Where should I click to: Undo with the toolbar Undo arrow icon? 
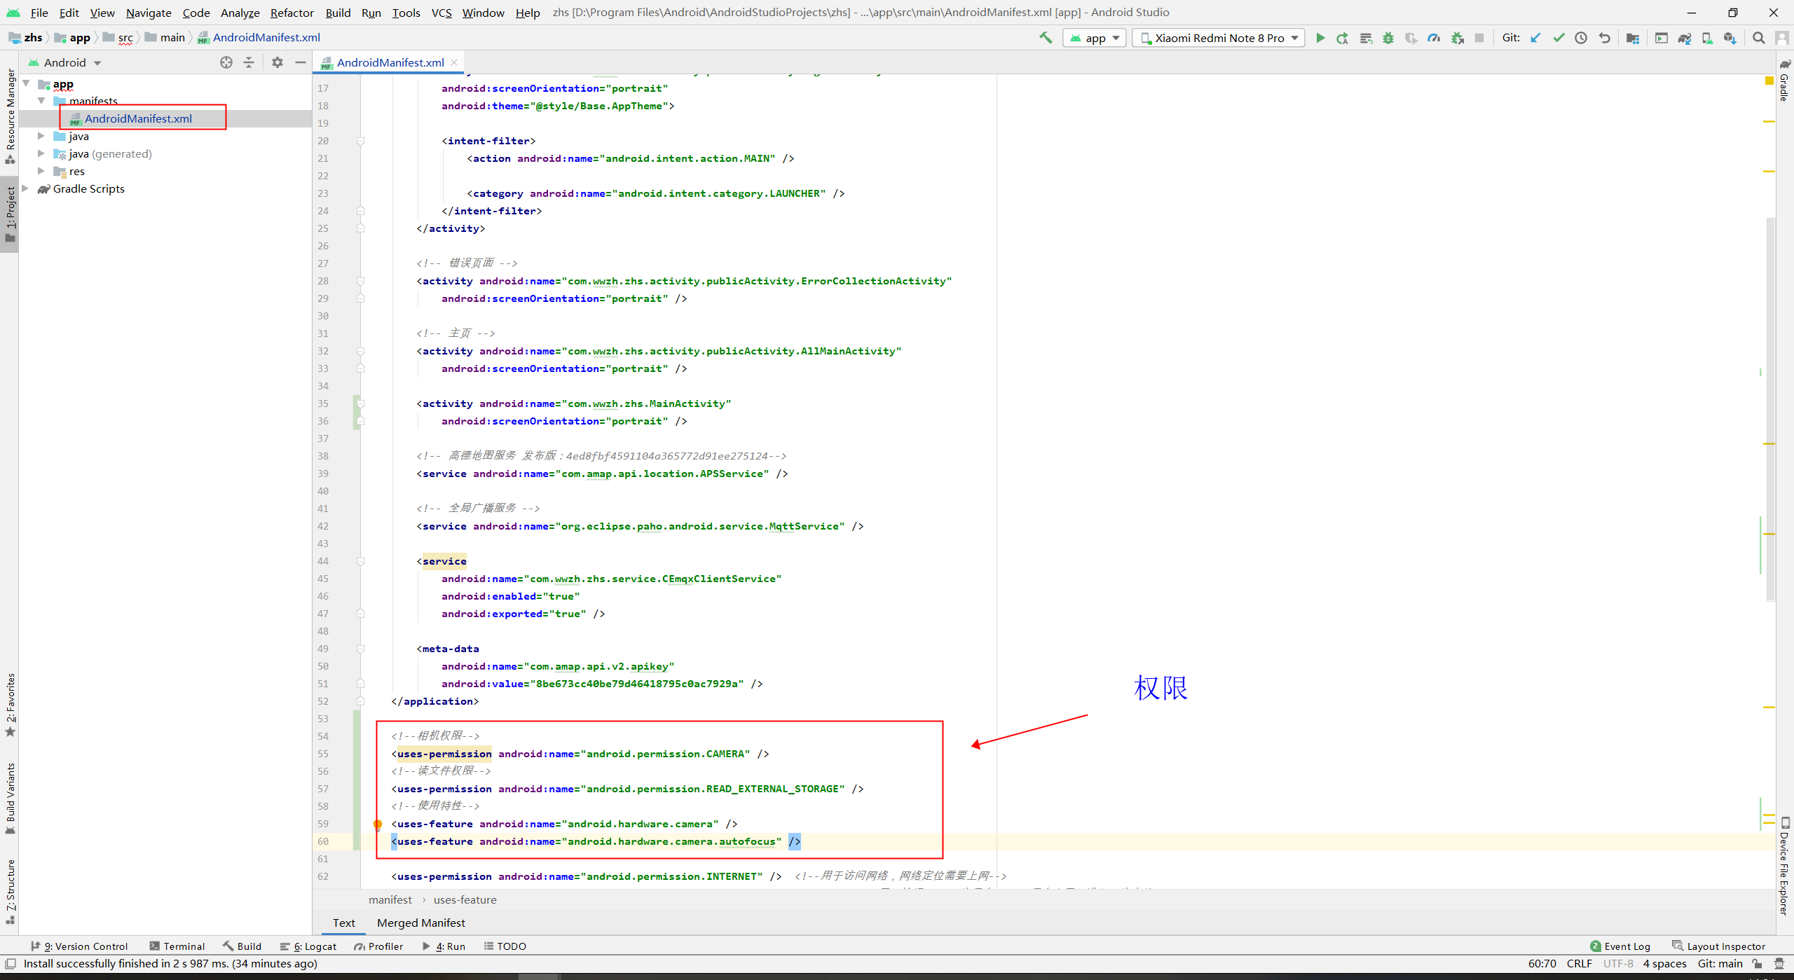coord(1605,38)
